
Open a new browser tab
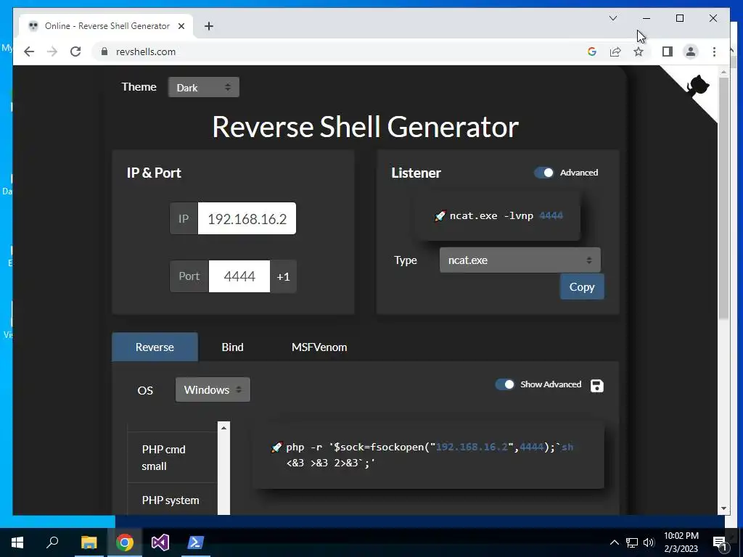(208, 26)
